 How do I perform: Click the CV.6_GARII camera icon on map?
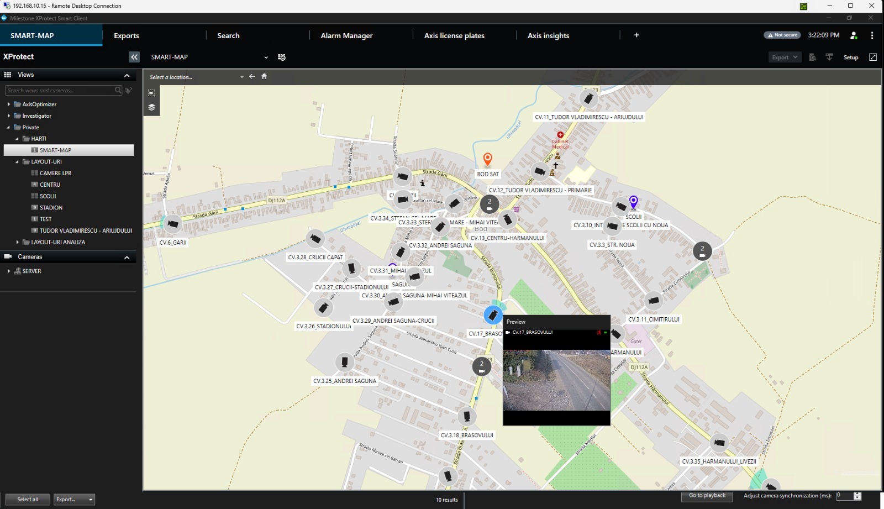pyautogui.click(x=173, y=224)
